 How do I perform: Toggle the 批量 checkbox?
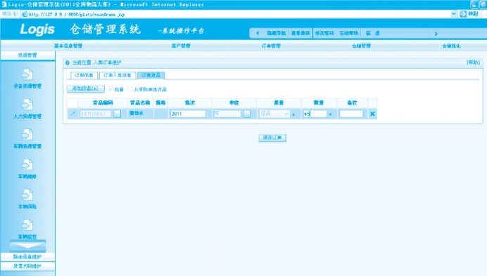pos(111,89)
